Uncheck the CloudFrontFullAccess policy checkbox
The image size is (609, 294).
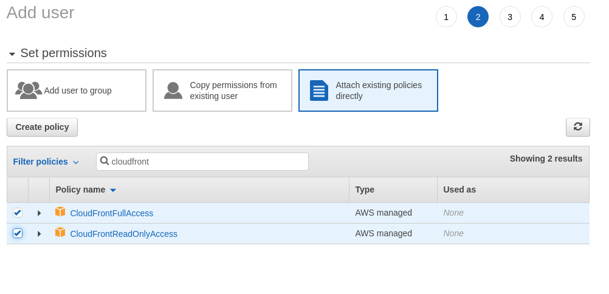[x=18, y=213]
